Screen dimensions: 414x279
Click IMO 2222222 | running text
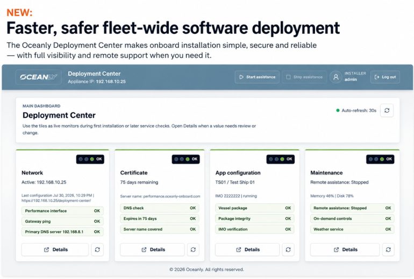click(x=236, y=196)
